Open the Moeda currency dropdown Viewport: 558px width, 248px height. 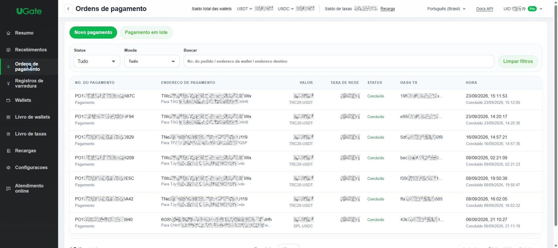(152, 61)
